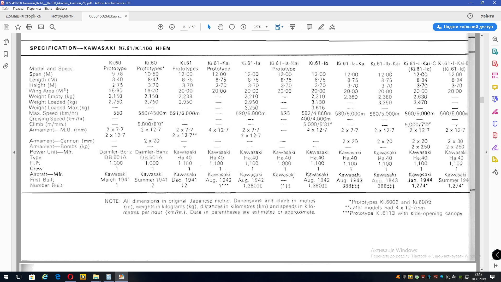Show the attachments paperclip panel
501x282 pixels.
6,66
